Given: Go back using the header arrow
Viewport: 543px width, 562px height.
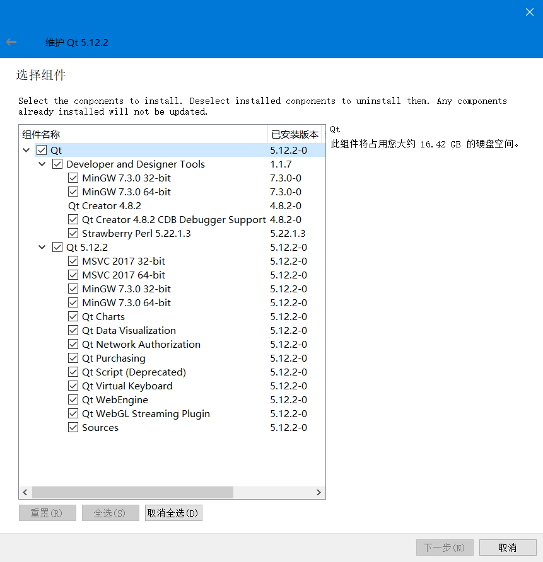Looking at the screenshot, I should pos(11,42).
